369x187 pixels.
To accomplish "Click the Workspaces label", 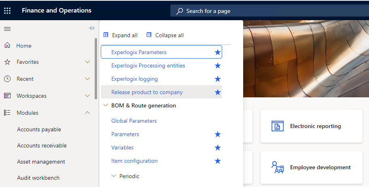I will coord(31,96).
